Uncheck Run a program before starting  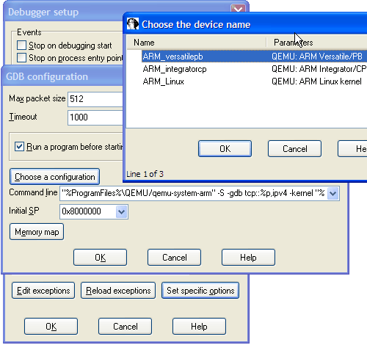(19, 147)
